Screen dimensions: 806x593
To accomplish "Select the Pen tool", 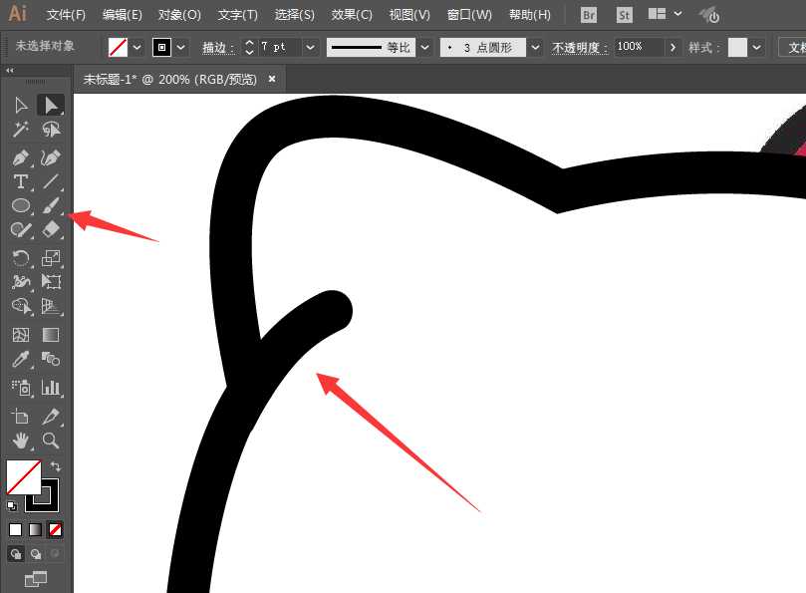I will [x=21, y=157].
